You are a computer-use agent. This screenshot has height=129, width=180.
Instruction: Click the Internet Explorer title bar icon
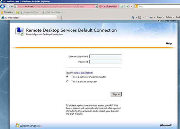pyautogui.click(x=2, y=2)
